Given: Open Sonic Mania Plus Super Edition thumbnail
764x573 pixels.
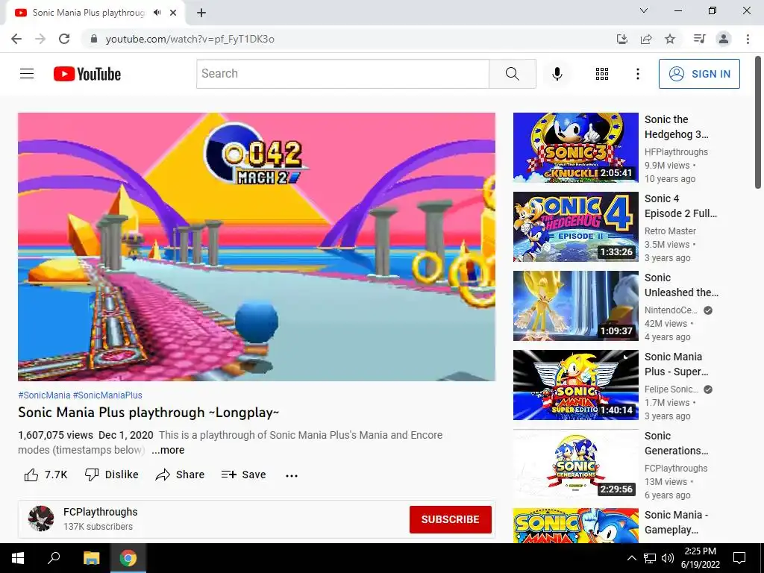Looking at the screenshot, I should pos(575,385).
